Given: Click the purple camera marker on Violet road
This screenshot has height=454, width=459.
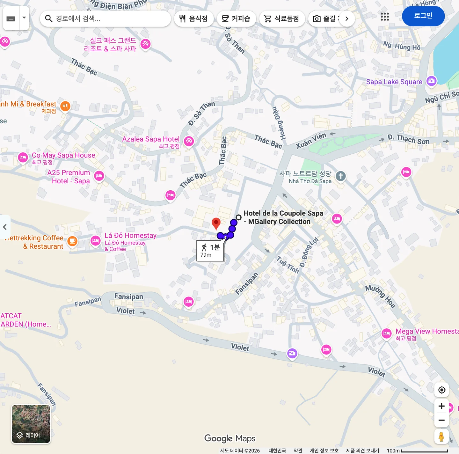Looking at the screenshot, I should point(292,353).
